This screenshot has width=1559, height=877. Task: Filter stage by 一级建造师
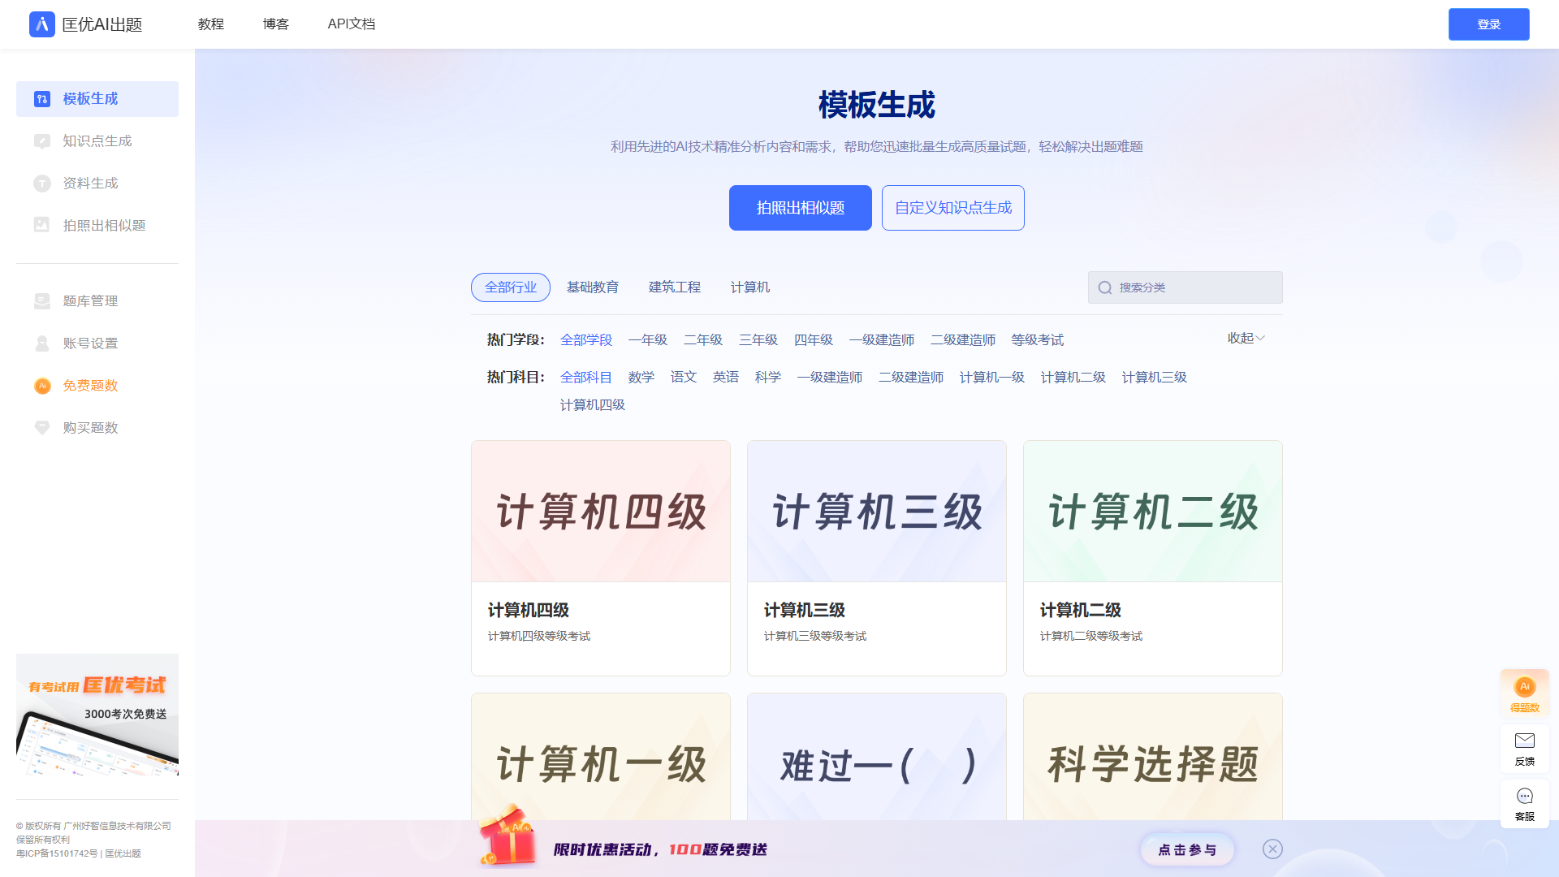[x=882, y=340]
